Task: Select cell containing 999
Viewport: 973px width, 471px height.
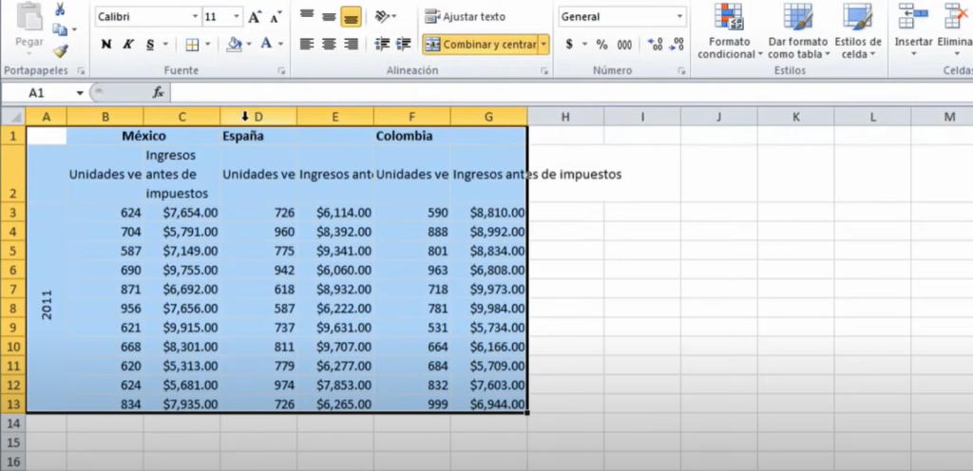Action: click(x=412, y=405)
